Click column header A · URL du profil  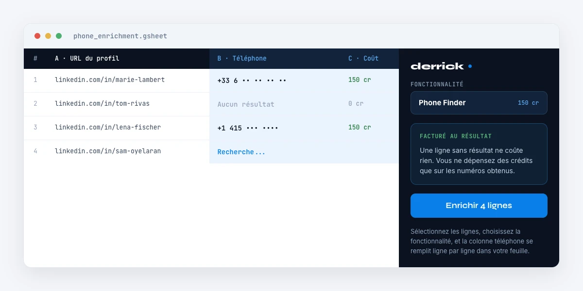87,58
